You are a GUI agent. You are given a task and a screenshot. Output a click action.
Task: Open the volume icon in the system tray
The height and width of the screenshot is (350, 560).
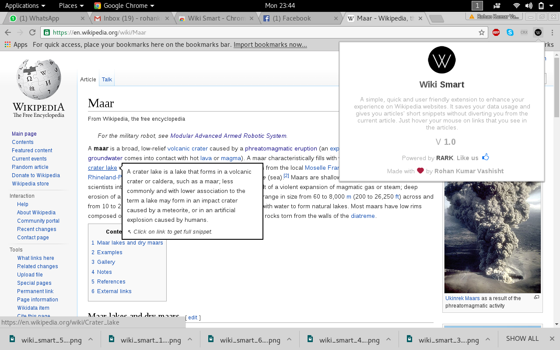[x=528, y=6]
